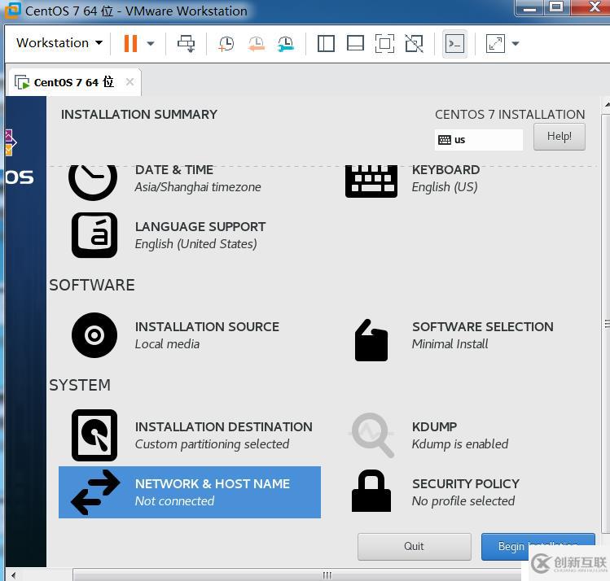
Task: Click the Quit button
Action: point(414,546)
